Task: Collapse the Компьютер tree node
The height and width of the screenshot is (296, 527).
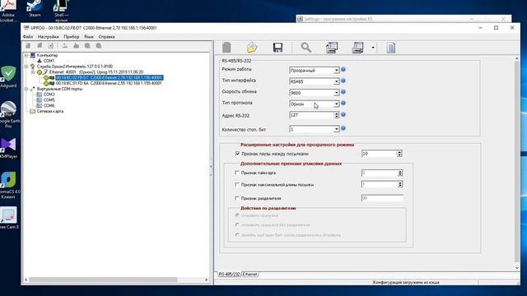Action: [26, 55]
